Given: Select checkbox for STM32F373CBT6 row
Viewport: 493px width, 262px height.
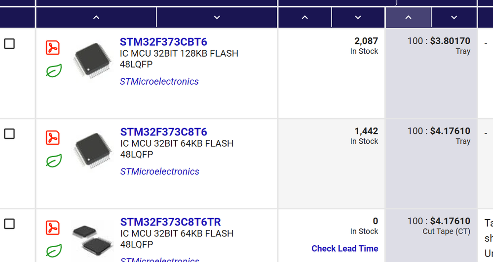Looking at the screenshot, I should pyautogui.click(x=9, y=44).
